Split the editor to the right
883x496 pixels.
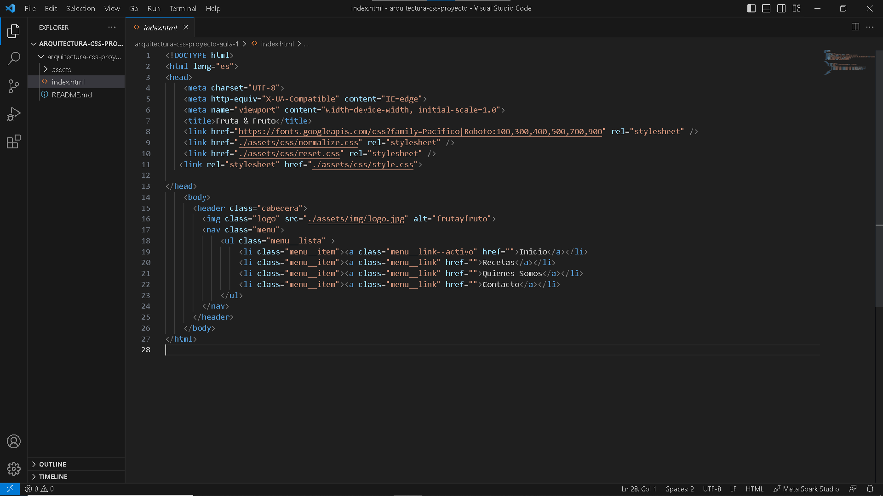click(855, 27)
